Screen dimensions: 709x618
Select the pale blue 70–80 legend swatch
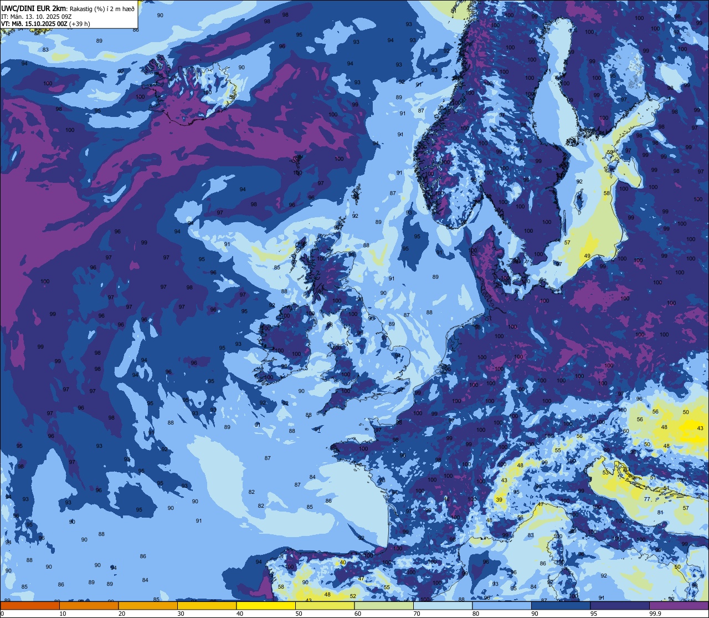443,605
